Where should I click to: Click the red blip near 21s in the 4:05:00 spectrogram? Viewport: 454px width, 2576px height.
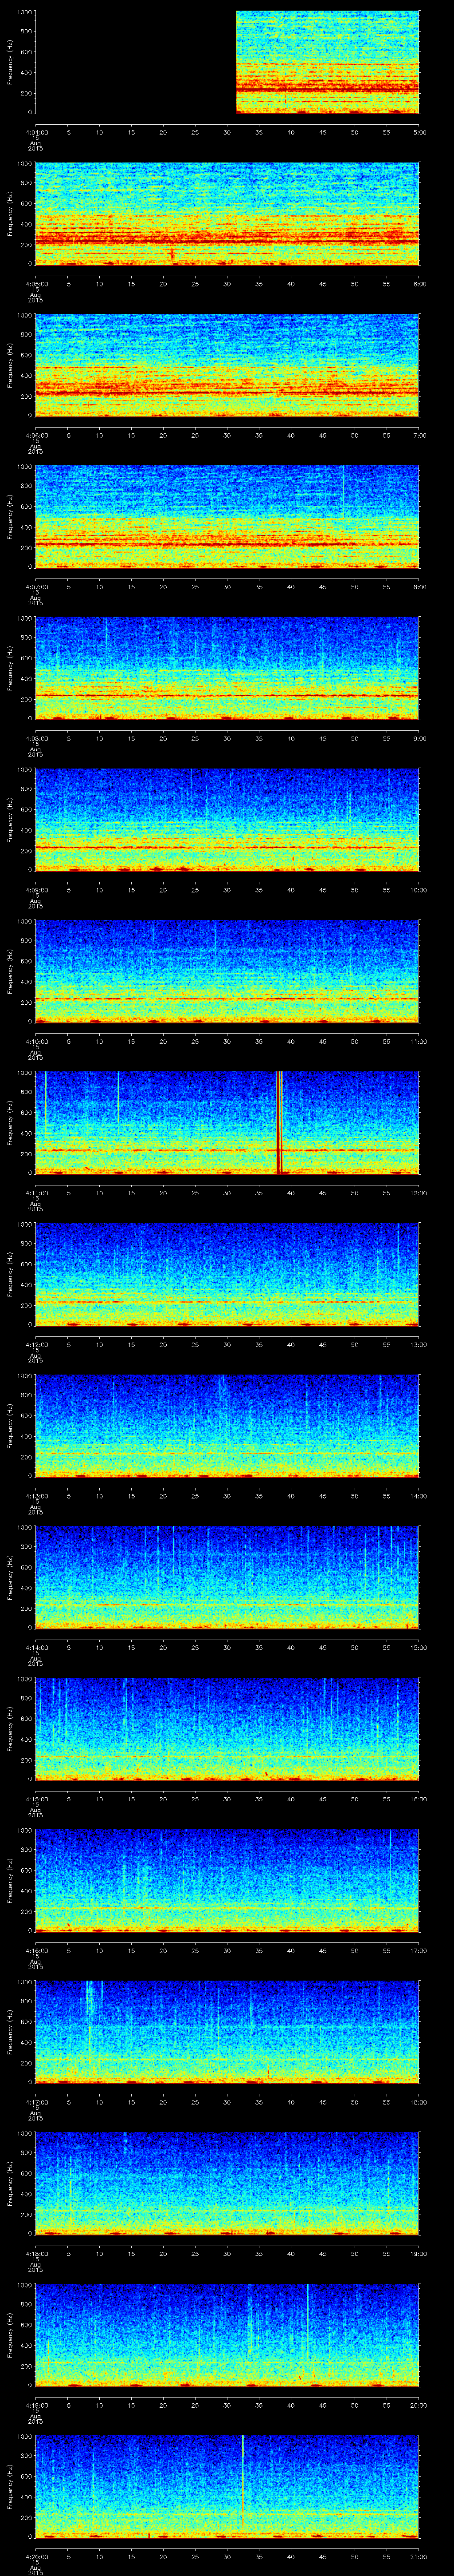tap(172, 255)
